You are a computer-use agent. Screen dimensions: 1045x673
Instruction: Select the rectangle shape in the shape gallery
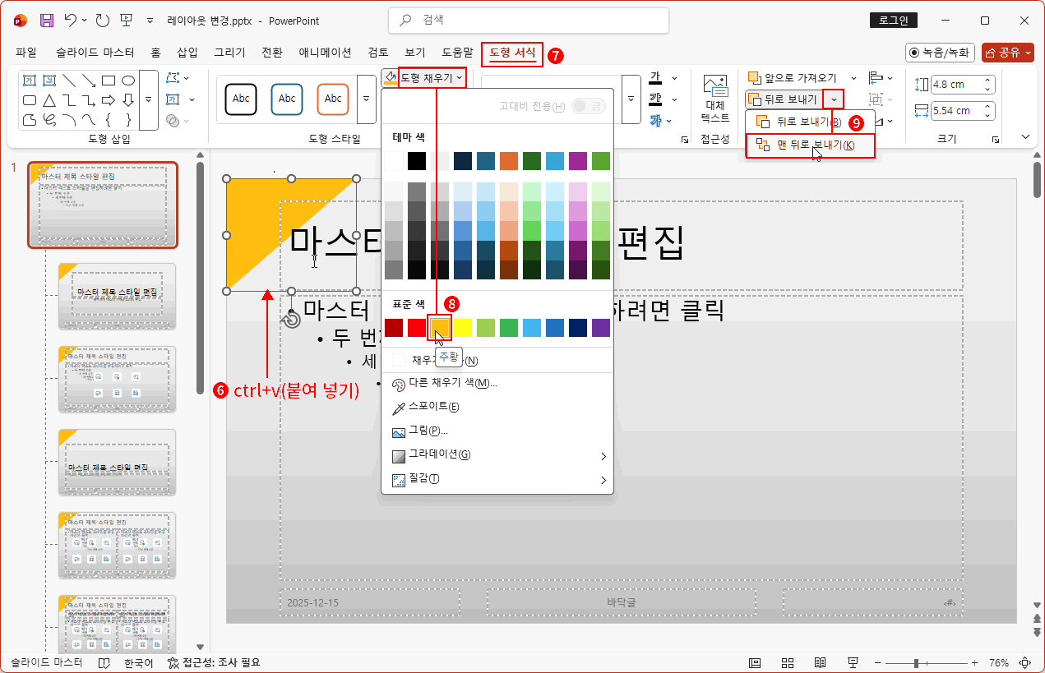click(x=108, y=81)
